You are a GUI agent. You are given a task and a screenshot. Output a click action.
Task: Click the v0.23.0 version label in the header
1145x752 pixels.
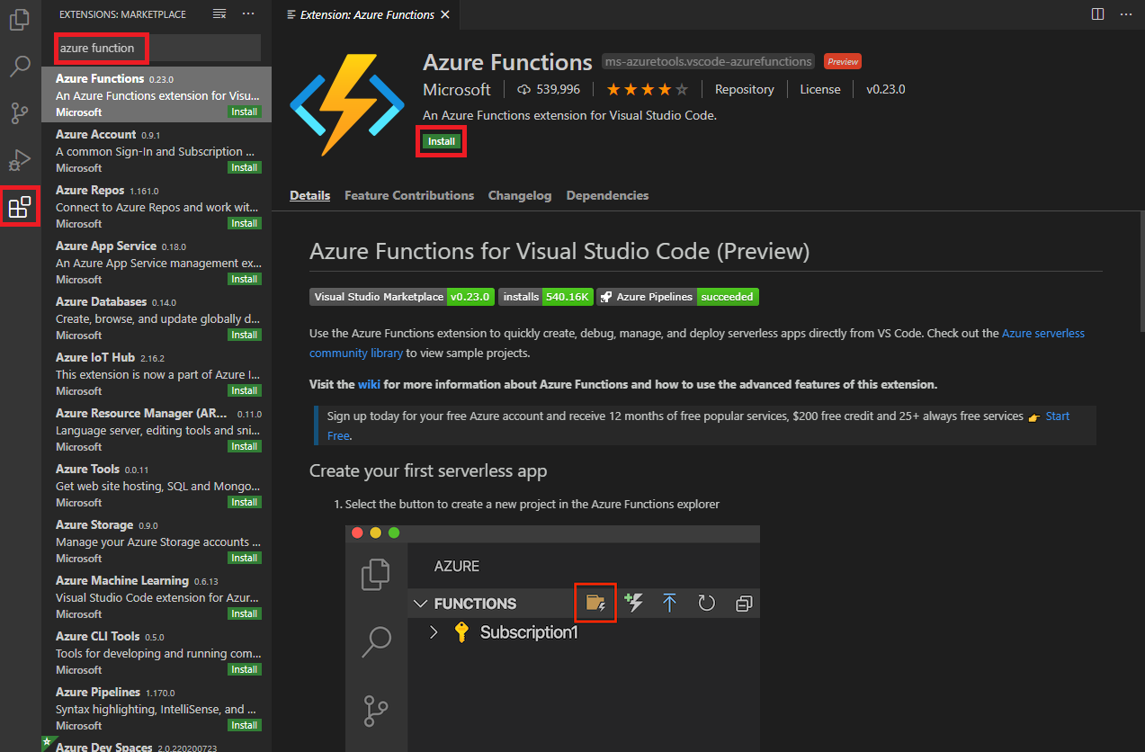pos(886,89)
